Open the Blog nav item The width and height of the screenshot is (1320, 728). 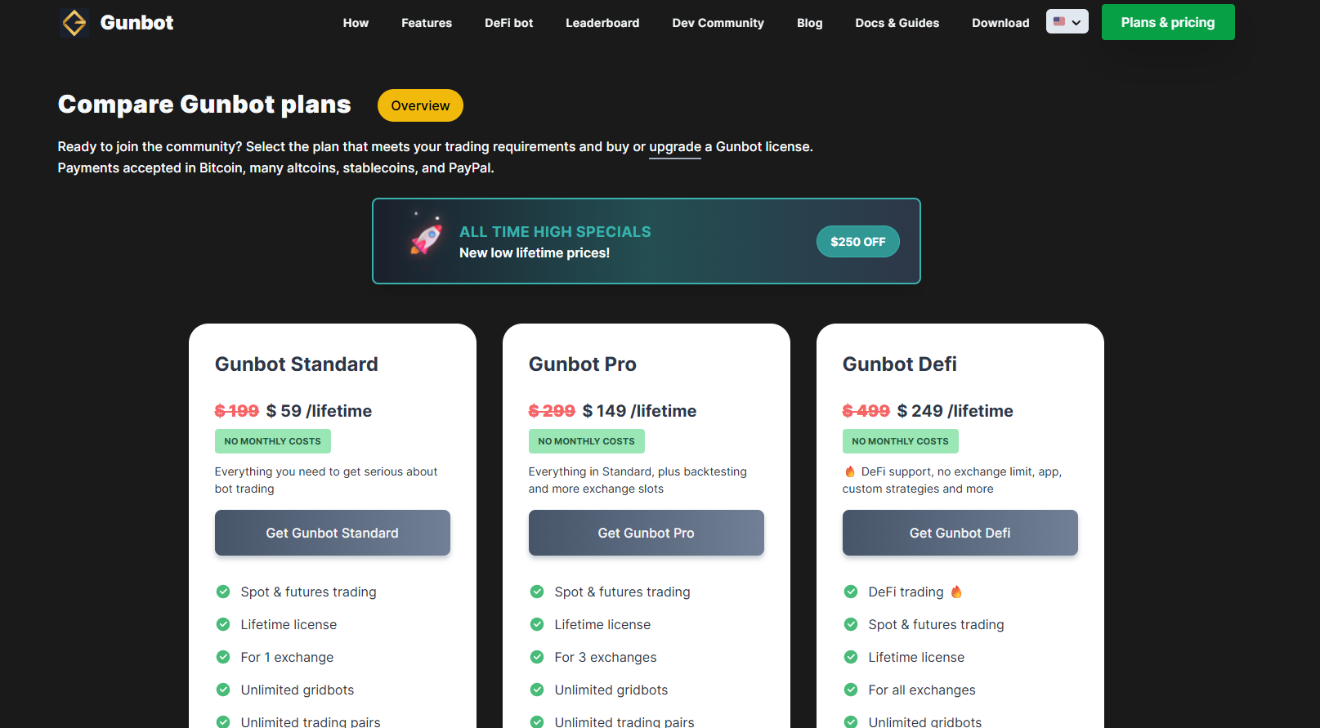tap(809, 23)
